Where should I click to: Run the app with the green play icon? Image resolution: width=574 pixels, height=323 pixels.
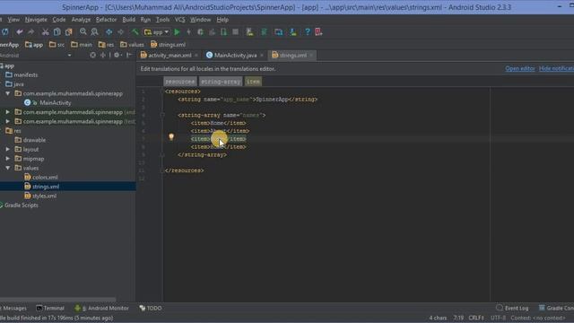click(x=178, y=32)
